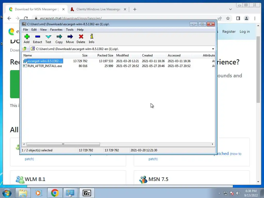Click the Register link on the webpage

click(x=229, y=31)
